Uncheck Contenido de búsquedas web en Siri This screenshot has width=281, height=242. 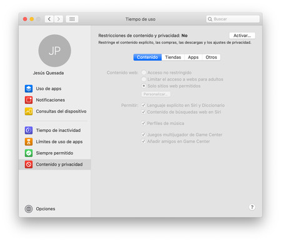pos(144,112)
